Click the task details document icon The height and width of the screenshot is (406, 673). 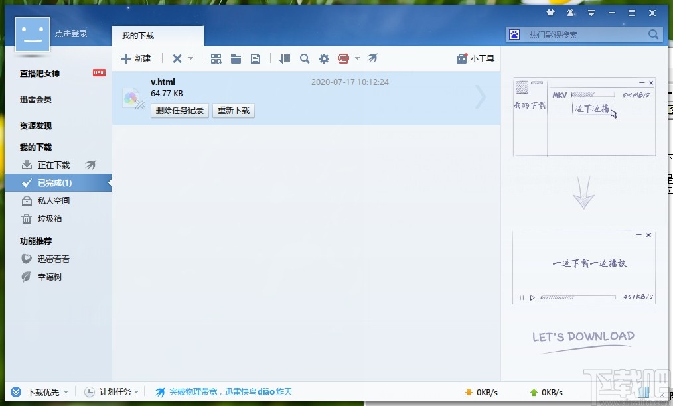[x=256, y=59]
